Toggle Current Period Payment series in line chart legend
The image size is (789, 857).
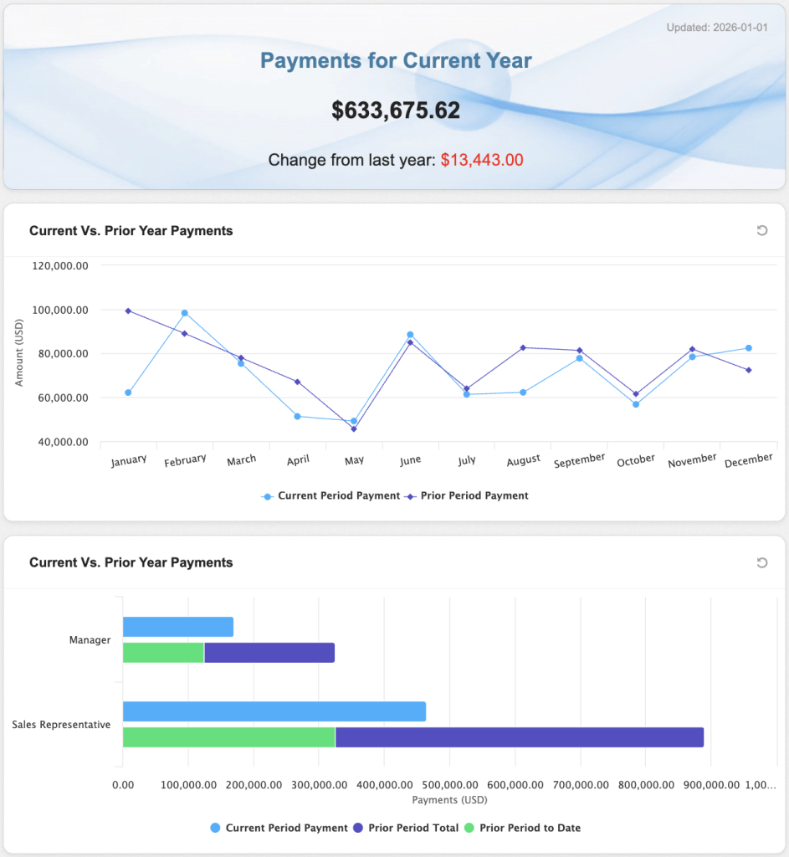pos(331,495)
